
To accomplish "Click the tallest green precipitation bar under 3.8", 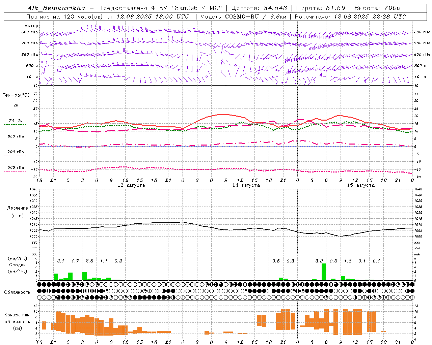I will (324, 272).
